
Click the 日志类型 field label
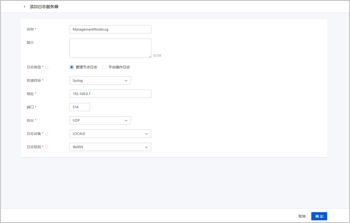point(34,67)
